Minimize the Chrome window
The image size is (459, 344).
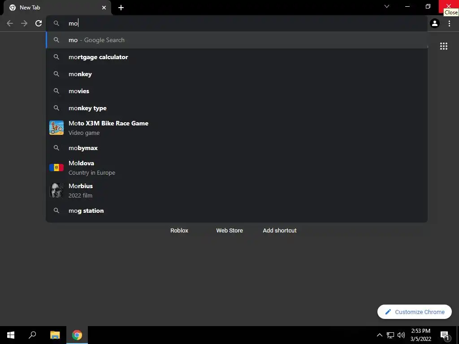point(407,6)
